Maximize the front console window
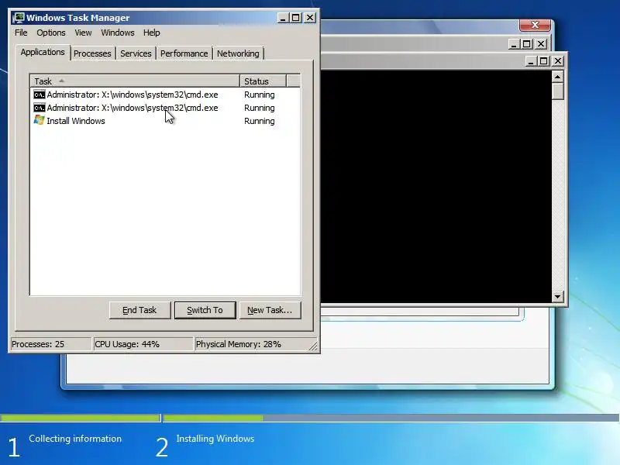This screenshot has height=465, width=620. (x=544, y=61)
